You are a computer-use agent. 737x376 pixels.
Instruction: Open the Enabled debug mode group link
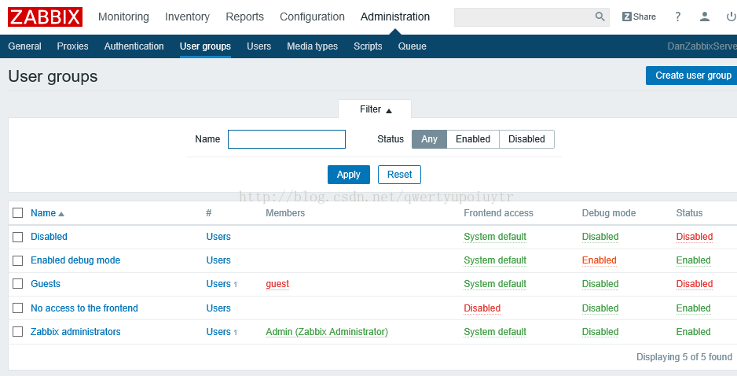(x=75, y=260)
